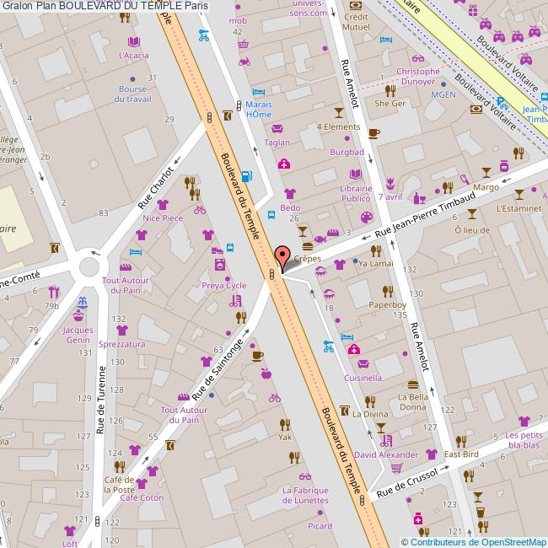Screen dimensions: 548x548
Task: Click the Librairie Publico book icon
Action: (357, 173)
